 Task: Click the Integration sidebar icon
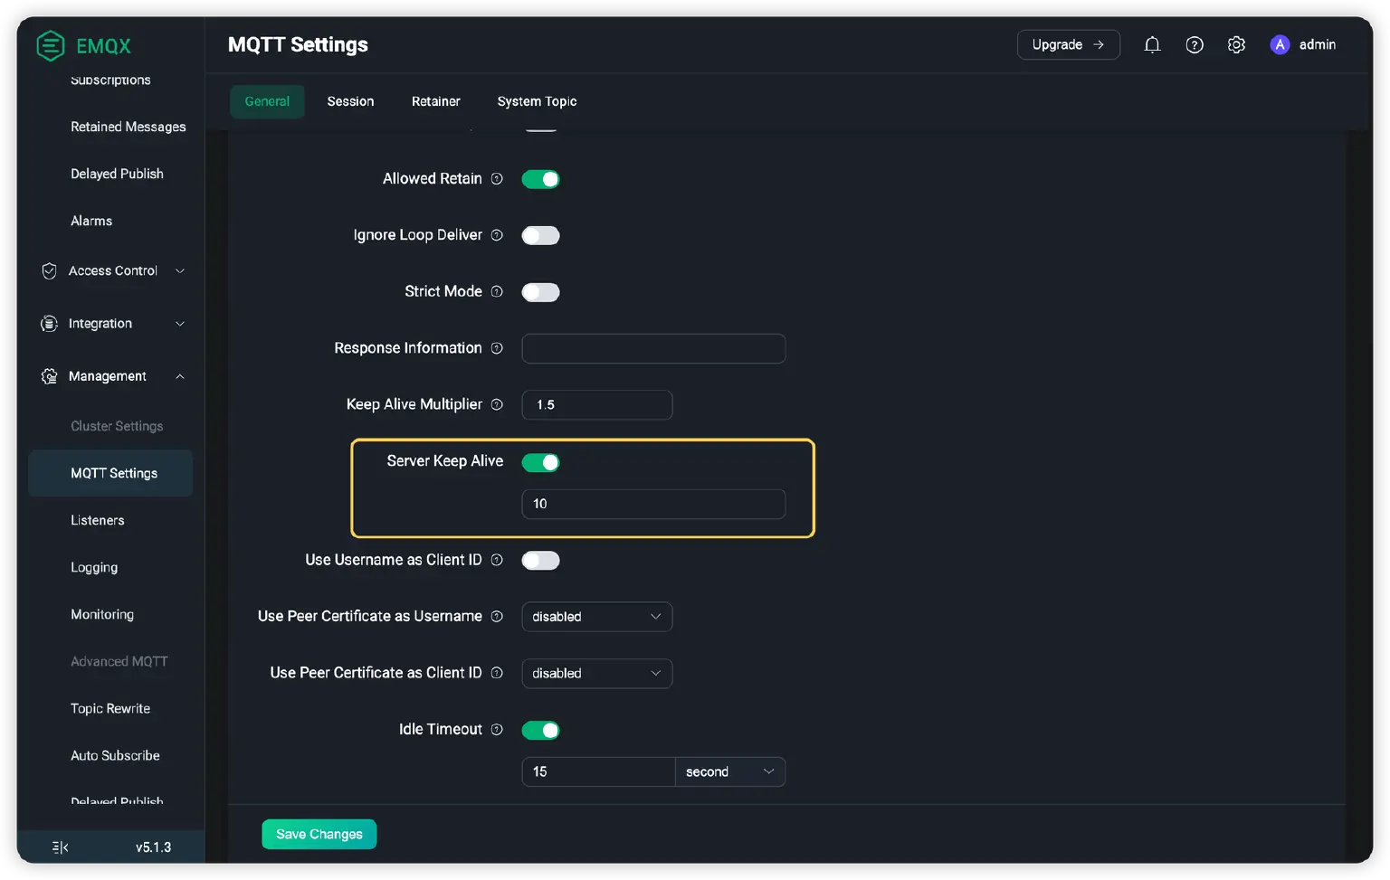[x=48, y=323]
